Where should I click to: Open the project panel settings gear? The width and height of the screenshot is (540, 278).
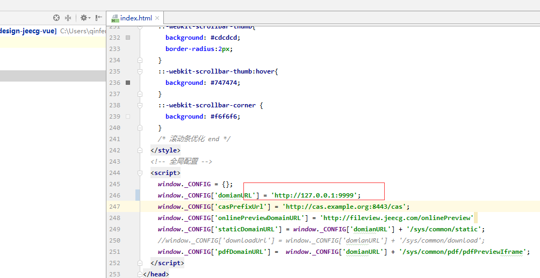pos(85,18)
